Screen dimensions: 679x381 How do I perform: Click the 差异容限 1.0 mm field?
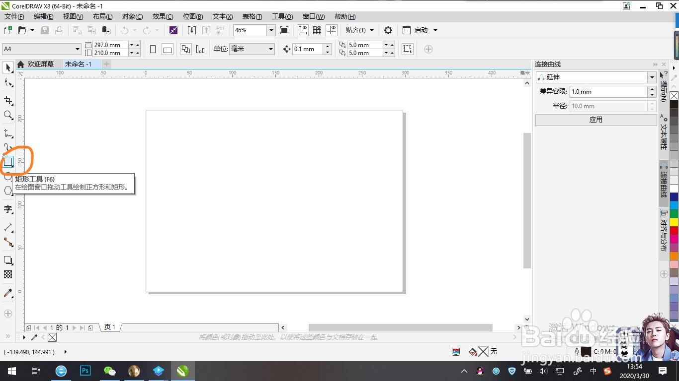coord(608,92)
